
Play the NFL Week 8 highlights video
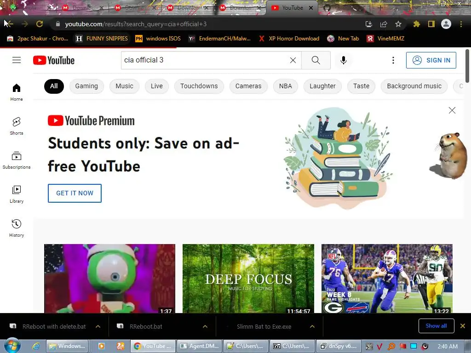[387, 279]
